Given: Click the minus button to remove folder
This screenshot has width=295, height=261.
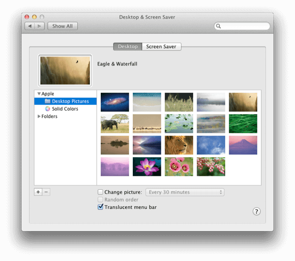Looking at the screenshot, I should 46,192.
